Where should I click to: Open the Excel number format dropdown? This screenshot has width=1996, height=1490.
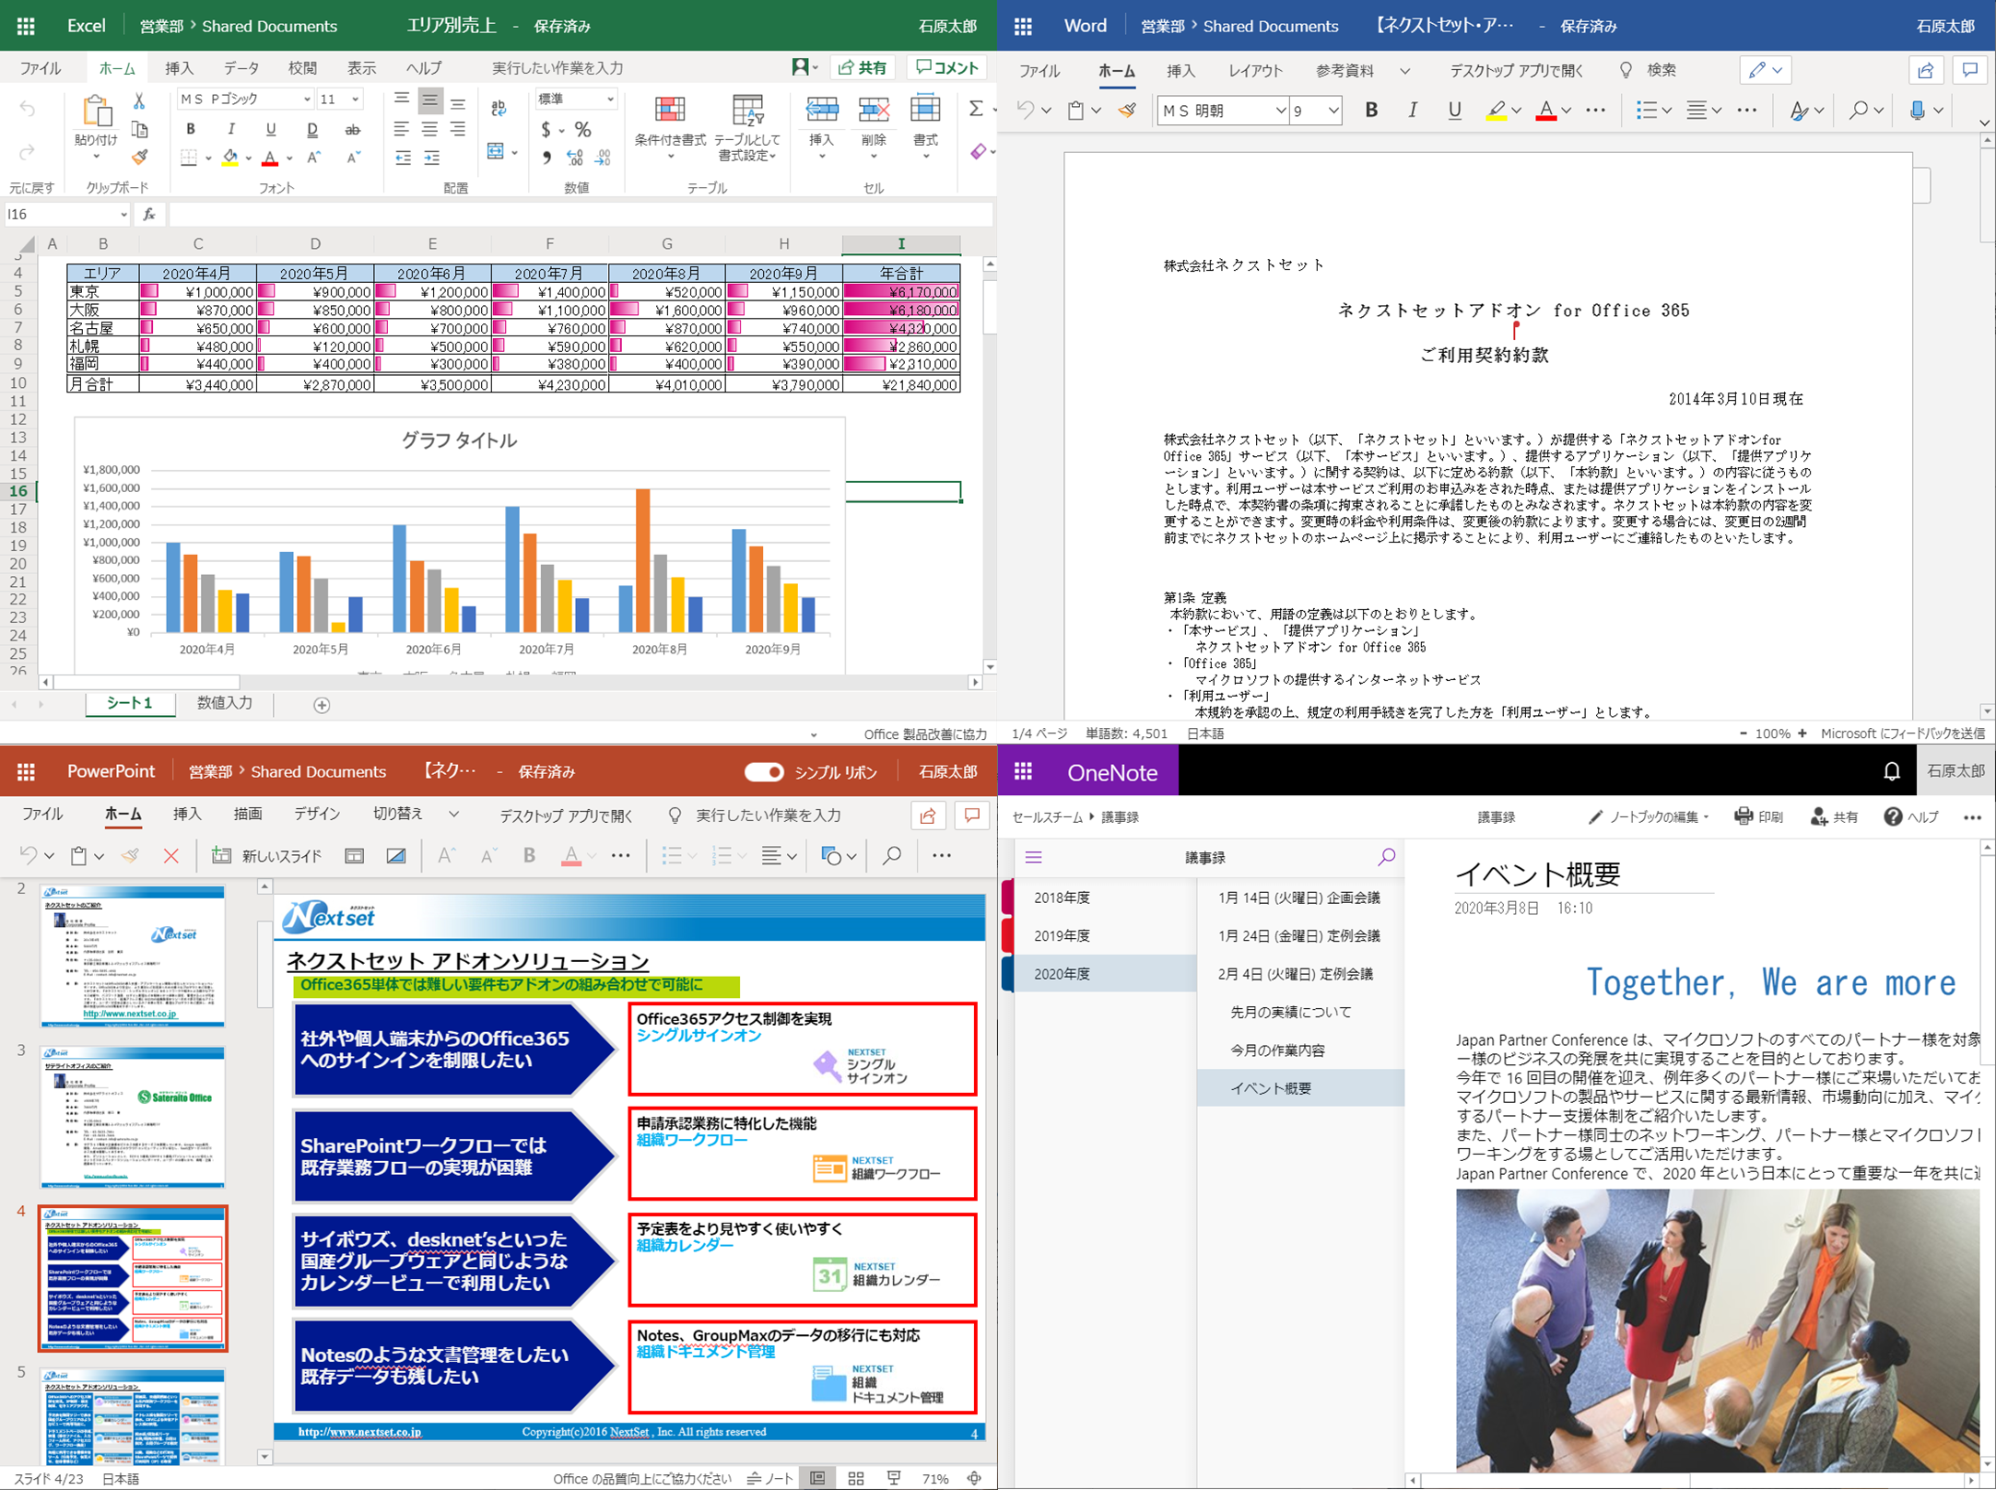click(609, 99)
